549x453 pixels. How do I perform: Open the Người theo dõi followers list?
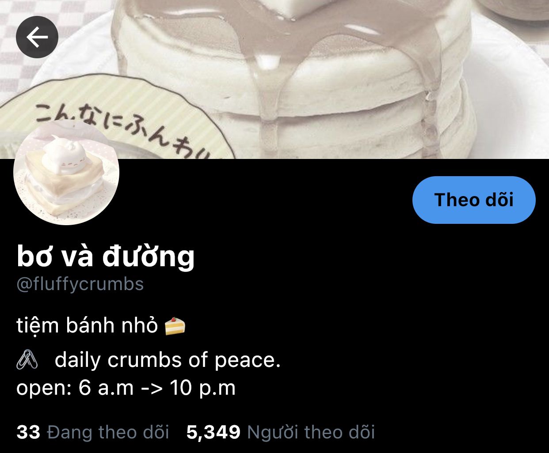311,432
